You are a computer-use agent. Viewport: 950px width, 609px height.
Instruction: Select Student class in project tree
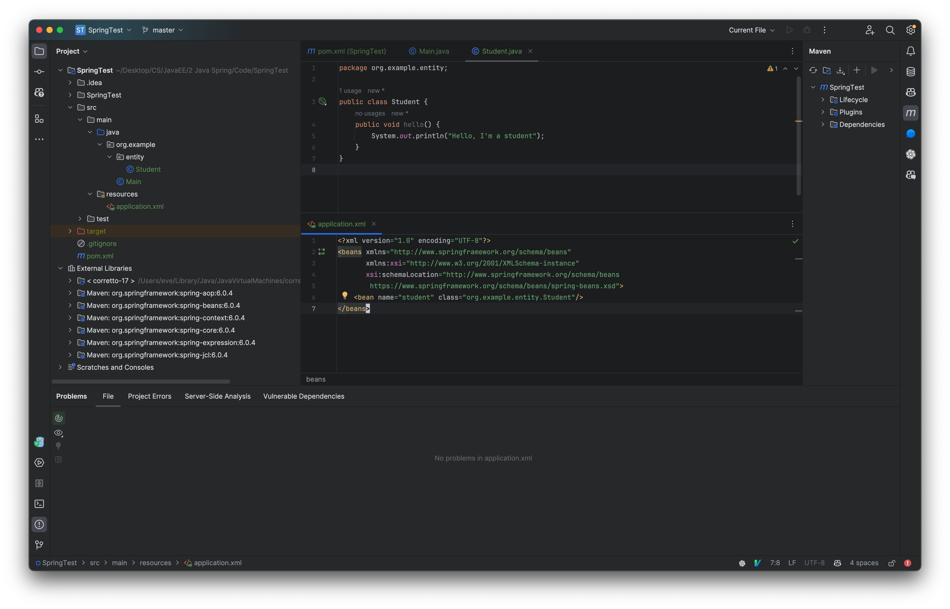(x=148, y=169)
